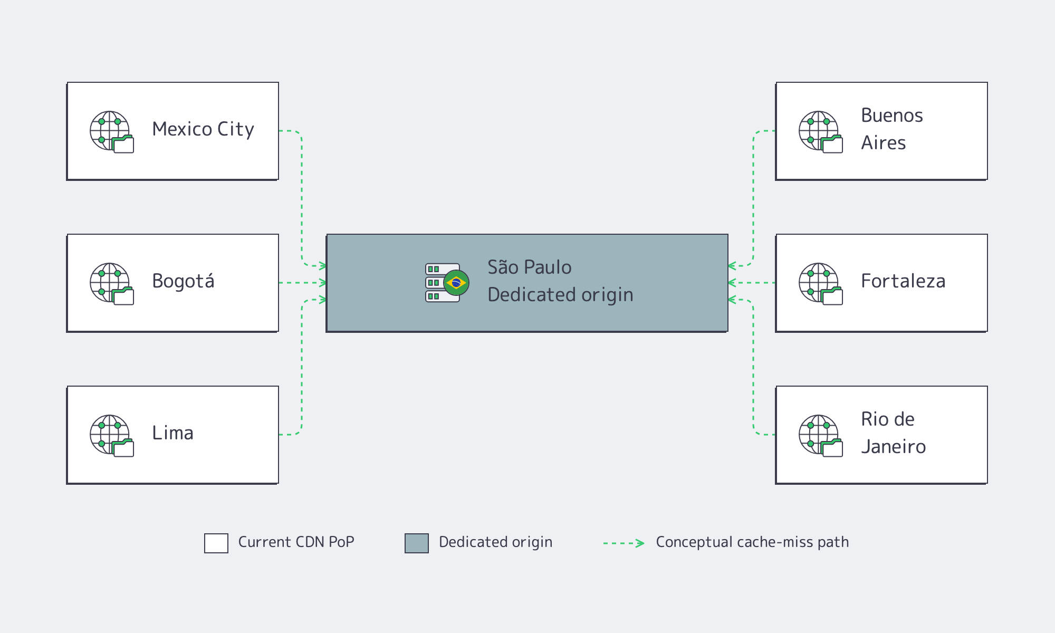Select the Bogotá label
Image resolution: width=1055 pixels, height=633 pixels.
pos(183,281)
